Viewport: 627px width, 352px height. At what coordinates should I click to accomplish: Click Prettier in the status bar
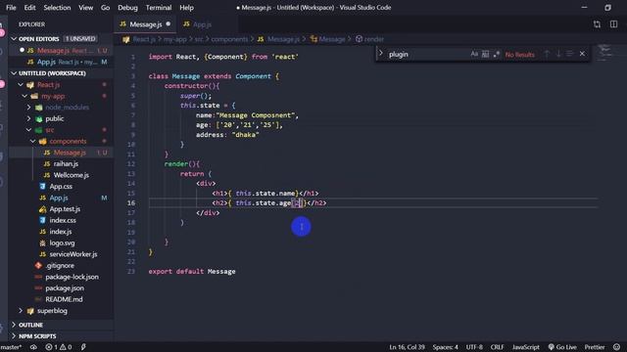[595, 347]
